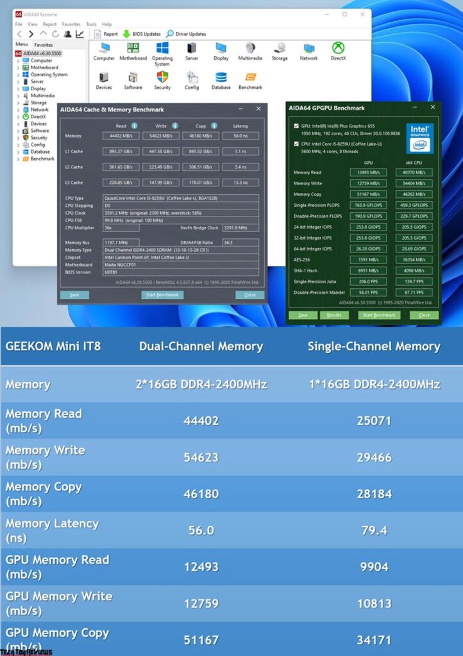Select AIDA64 v6.30.5500 root tree item
The width and height of the screenshot is (463, 656).
(38, 54)
